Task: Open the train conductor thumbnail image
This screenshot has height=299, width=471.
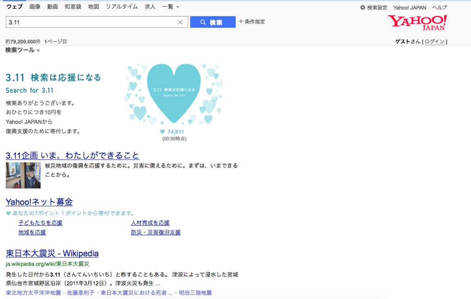Action: pos(23,176)
